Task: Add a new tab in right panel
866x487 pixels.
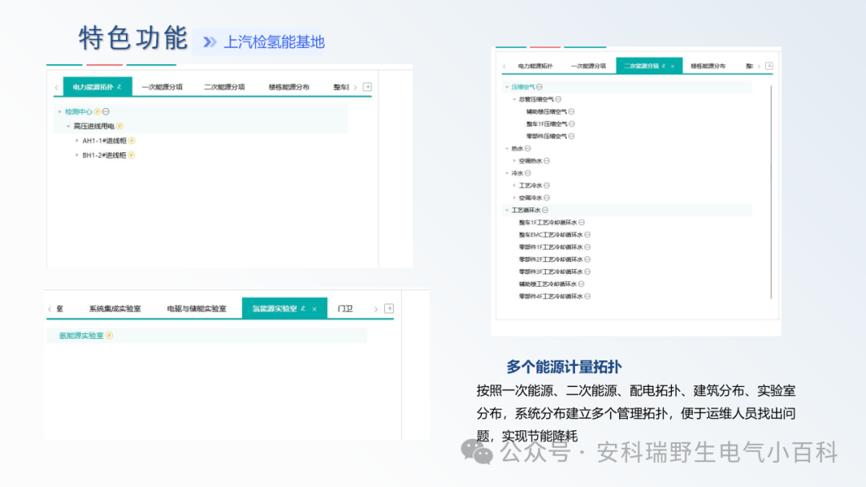Action: point(769,66)
